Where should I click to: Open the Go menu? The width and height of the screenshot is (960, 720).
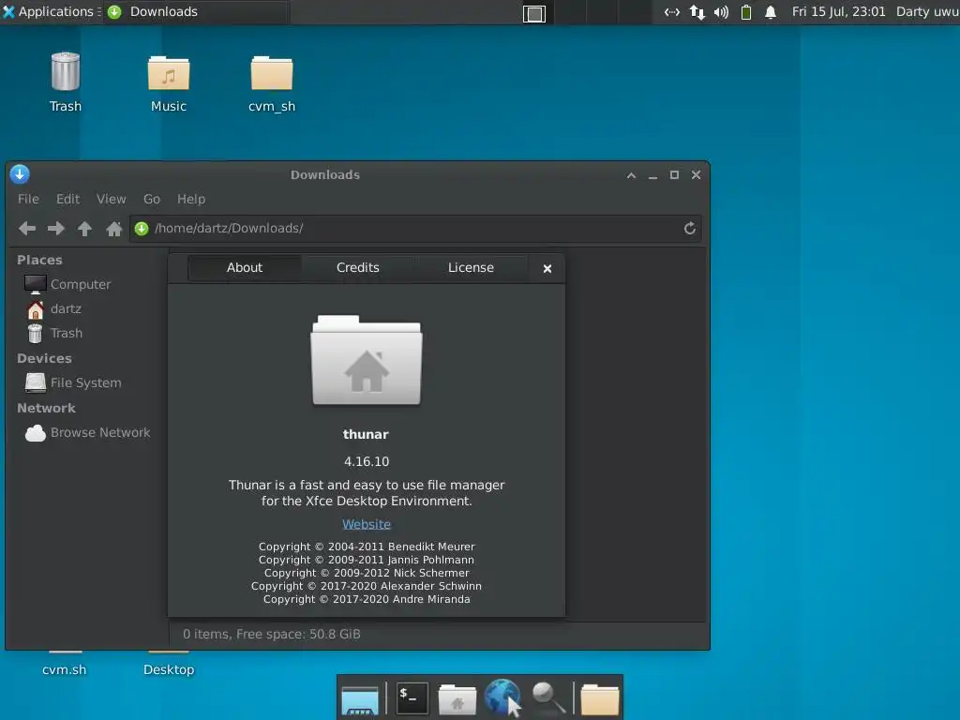click(151, 199)
